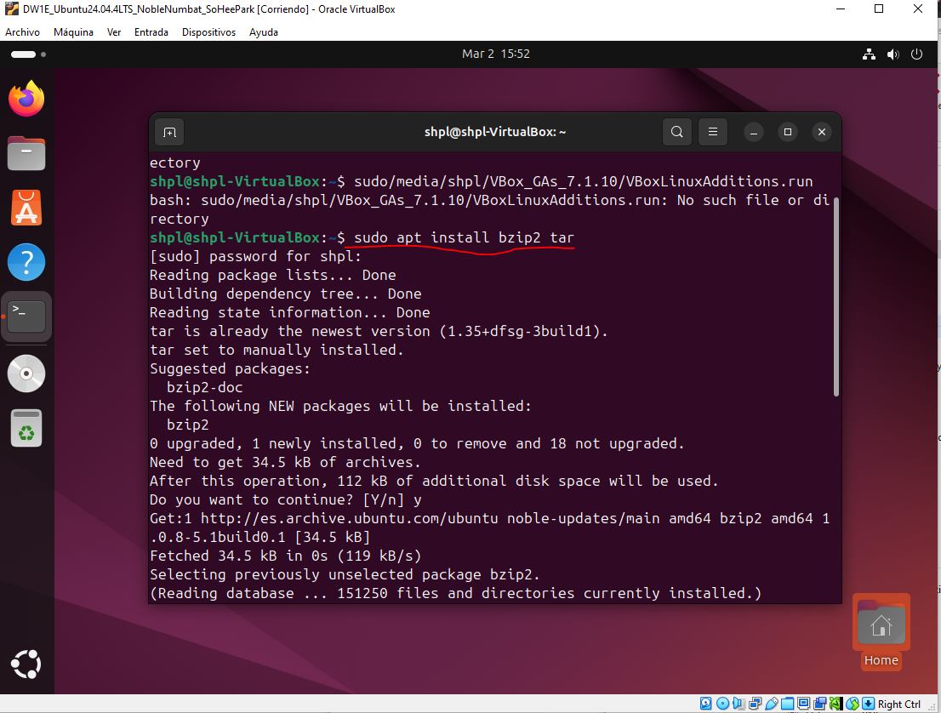Click the volume icon in the top panel
Screen dimensions: 941x713
[x=893, y=54]
